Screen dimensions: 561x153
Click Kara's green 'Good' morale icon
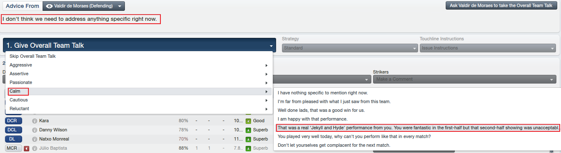(x=248, y=121)
